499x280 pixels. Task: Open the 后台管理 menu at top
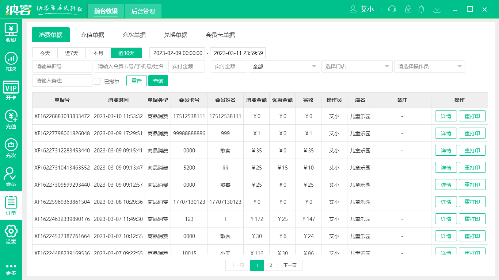click(x=143, y=11)
